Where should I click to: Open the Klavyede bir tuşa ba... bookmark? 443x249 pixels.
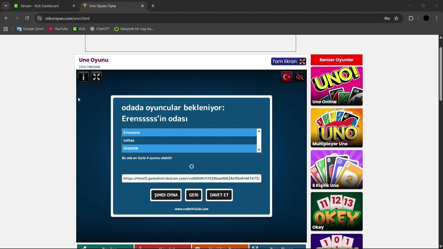(134, 29)
